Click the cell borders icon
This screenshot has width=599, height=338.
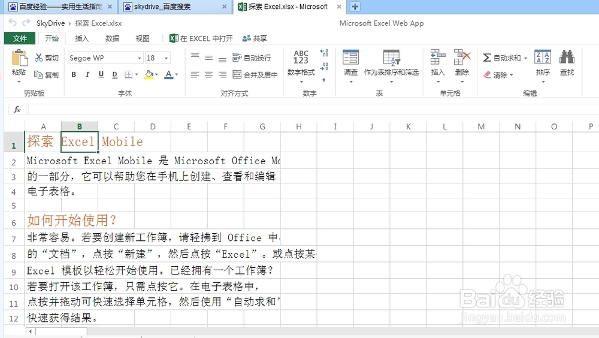(x=129, y=74)
